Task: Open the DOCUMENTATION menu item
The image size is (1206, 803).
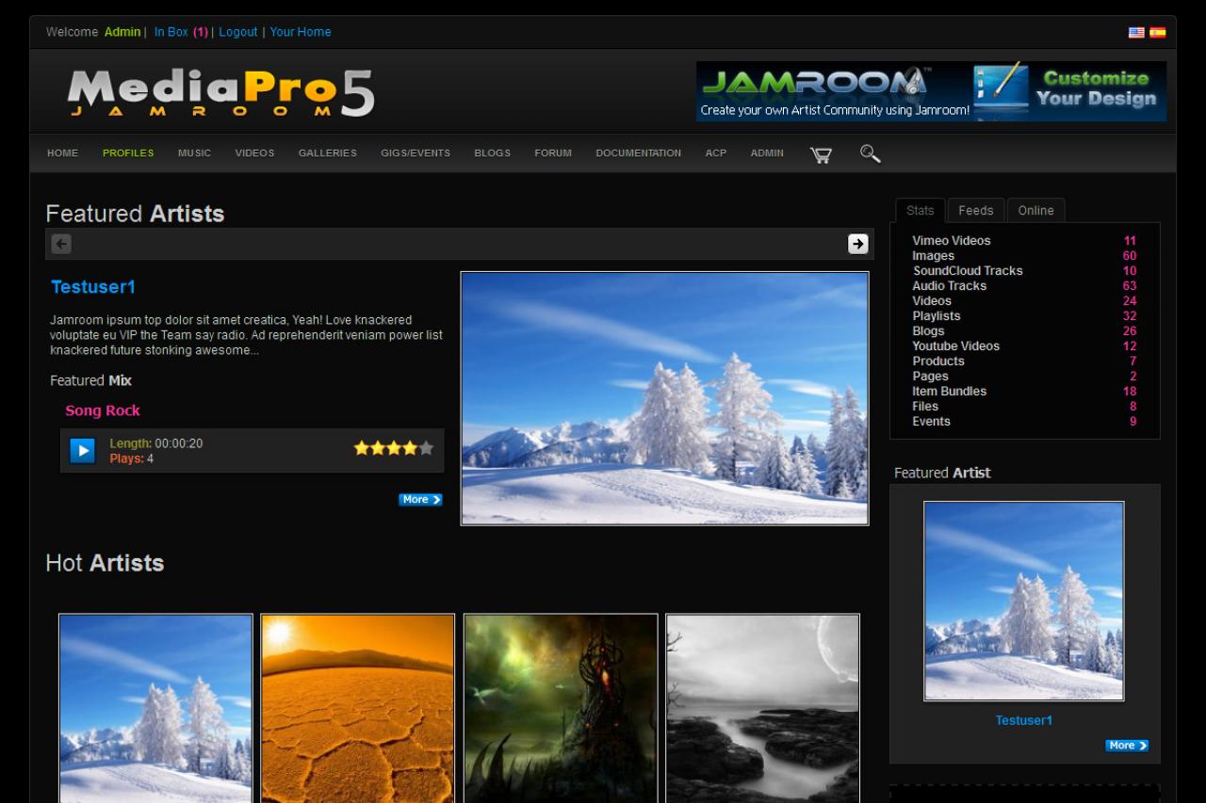Action: [x=638, y=153]
